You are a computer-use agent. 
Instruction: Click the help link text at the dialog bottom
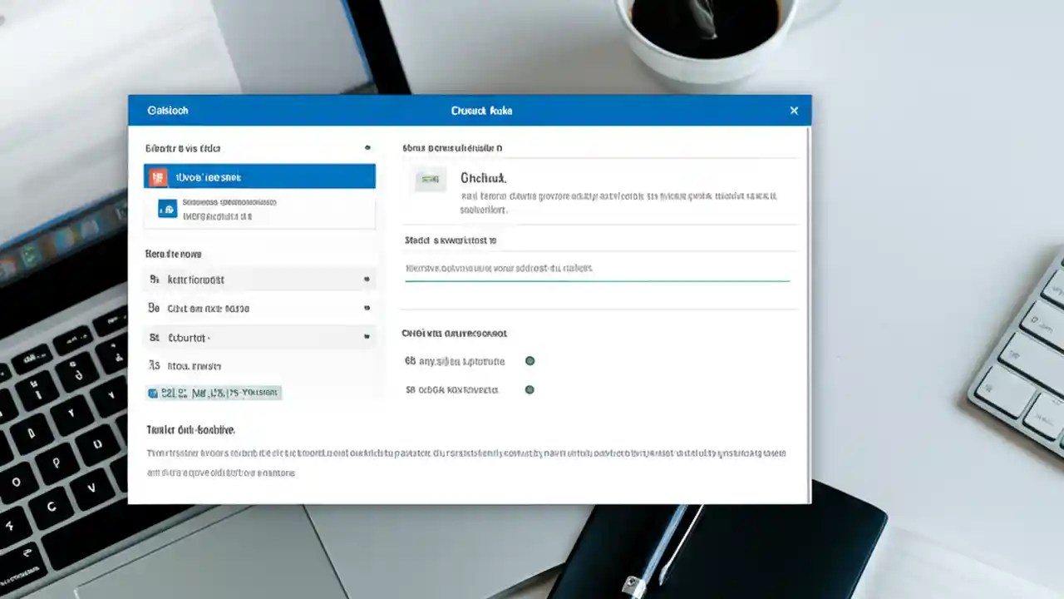[190, 430]
